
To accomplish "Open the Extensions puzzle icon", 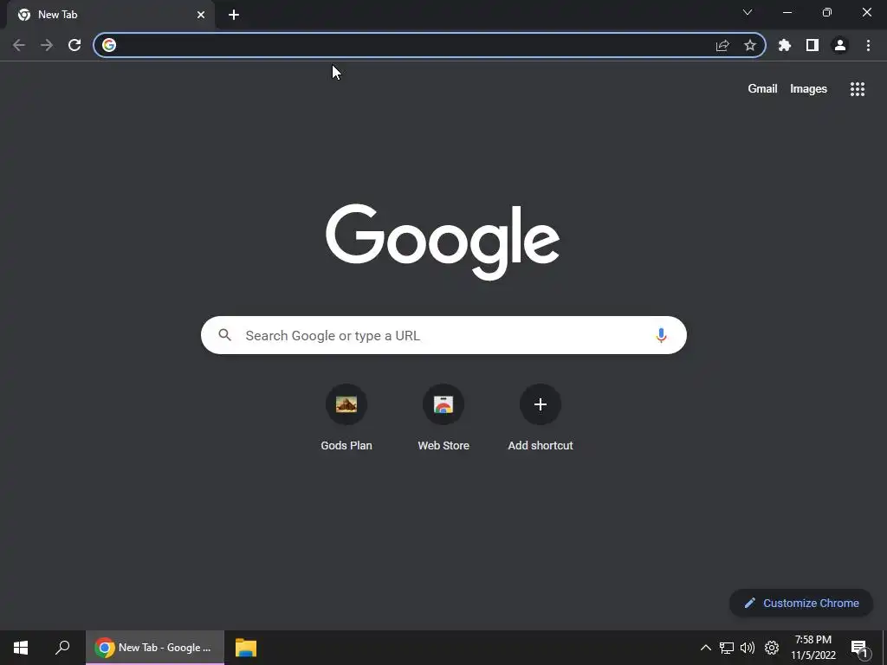I will (x=785, y=45).
